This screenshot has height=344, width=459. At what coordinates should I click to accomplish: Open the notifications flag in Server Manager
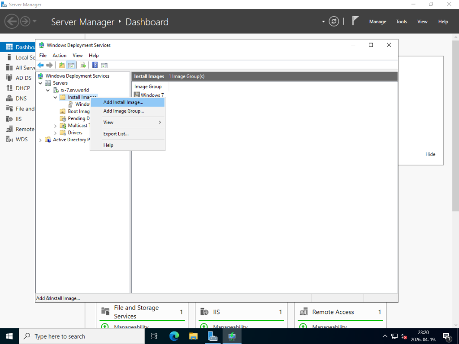click(x=355, y=21)
